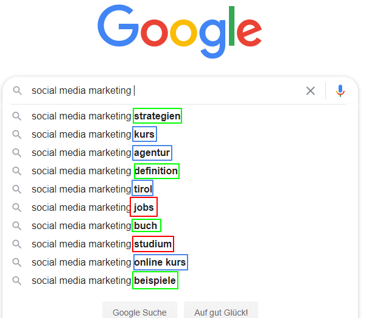Click the magnifier icon beside the jobs suggestion
369x318 pixels.
16,208
